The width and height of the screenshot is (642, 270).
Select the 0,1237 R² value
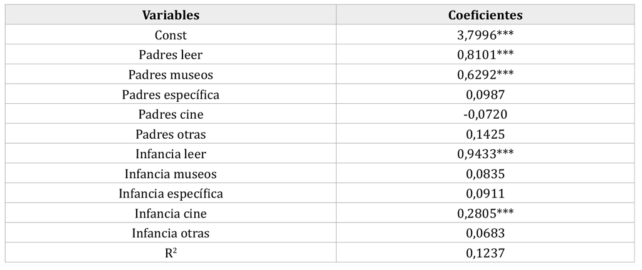485,253
